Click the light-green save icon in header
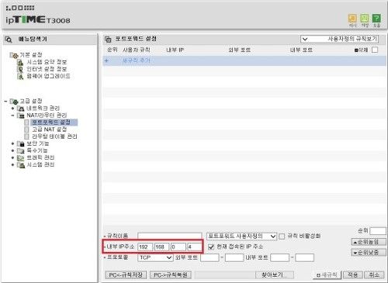The height and width of the screenshot is (283, 388). 365,18
